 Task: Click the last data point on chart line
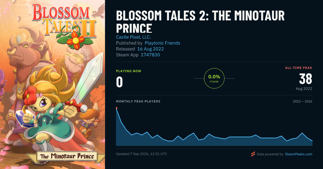[312, 141]
